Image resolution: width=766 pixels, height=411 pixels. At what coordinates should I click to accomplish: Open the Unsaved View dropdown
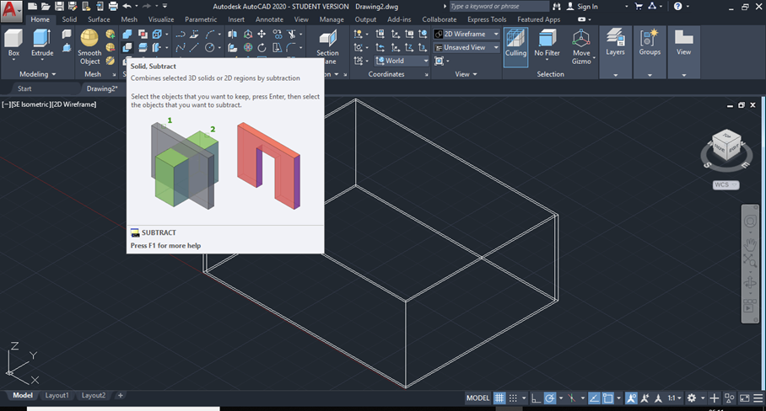[466, 47]
